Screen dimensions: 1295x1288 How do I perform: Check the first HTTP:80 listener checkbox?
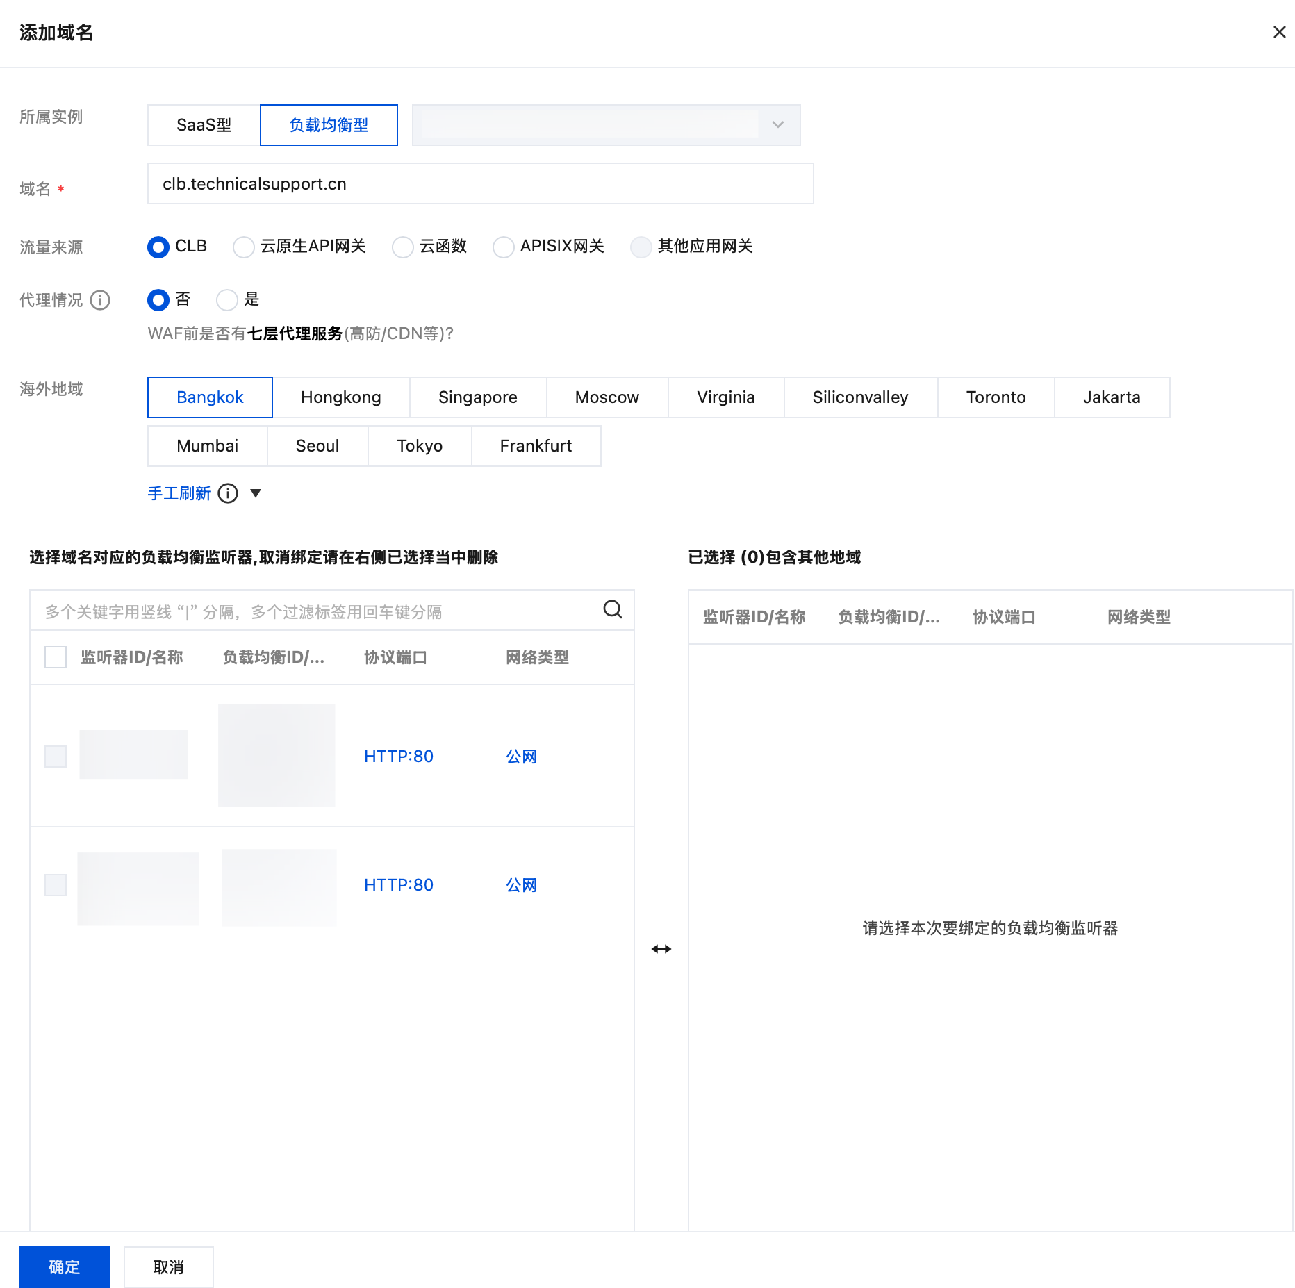(56, 757)
